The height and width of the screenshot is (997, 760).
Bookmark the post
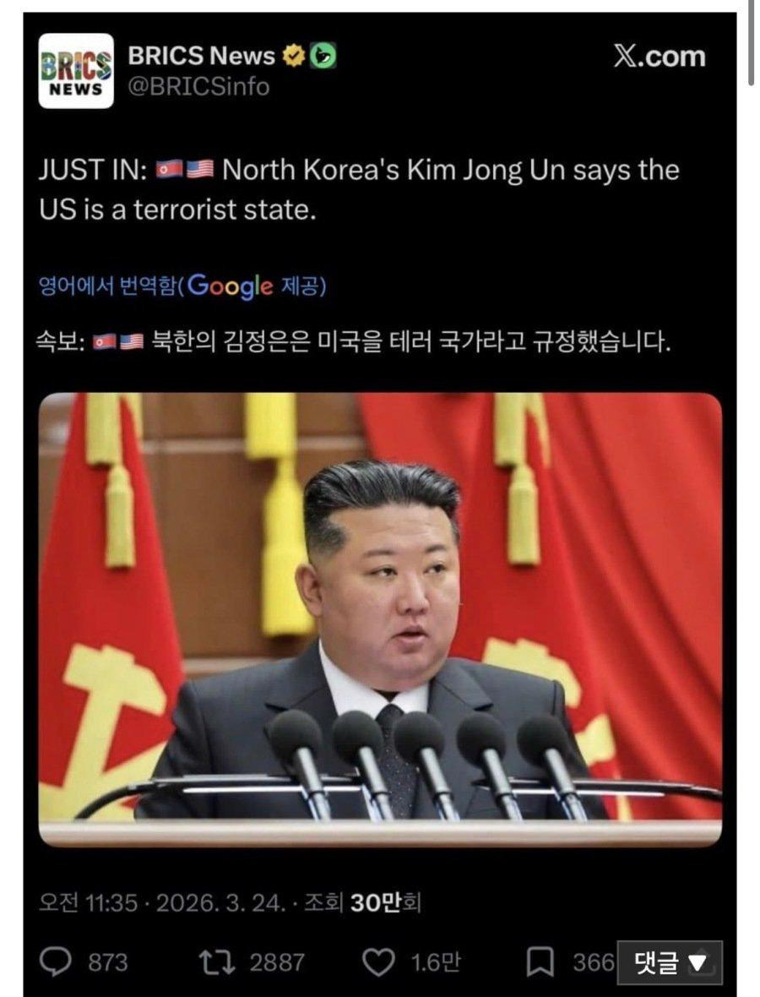[540, 962]
